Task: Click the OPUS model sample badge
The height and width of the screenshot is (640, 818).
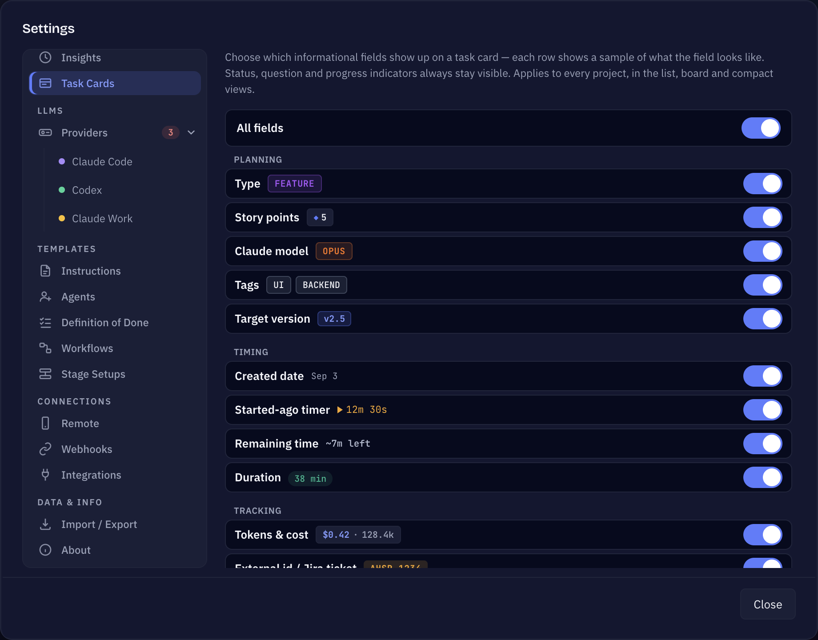Action: [x=334, y=251]
